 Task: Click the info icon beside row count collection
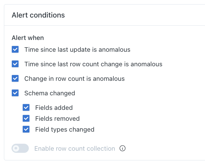coord(123,148)
